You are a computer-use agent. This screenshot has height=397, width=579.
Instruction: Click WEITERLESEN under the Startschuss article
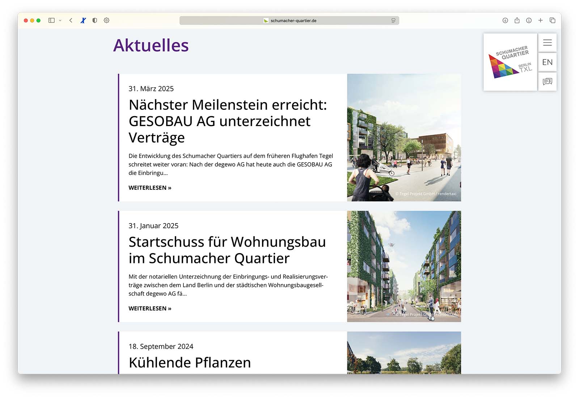[x=150, y=308]
